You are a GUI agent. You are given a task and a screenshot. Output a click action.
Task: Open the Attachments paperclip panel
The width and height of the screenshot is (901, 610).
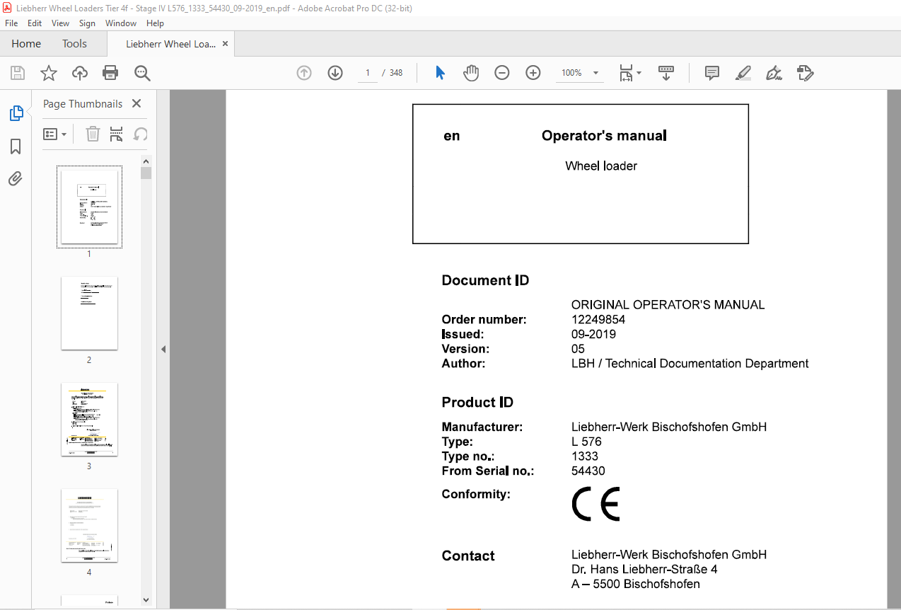[x=16, y=179]
